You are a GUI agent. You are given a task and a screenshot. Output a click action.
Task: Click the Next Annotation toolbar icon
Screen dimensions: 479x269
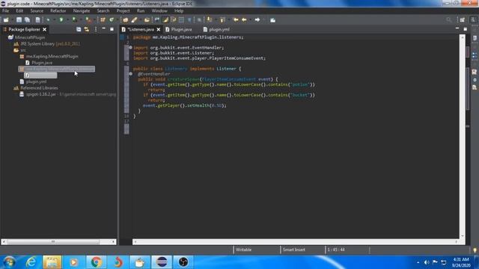pos(210,20)
